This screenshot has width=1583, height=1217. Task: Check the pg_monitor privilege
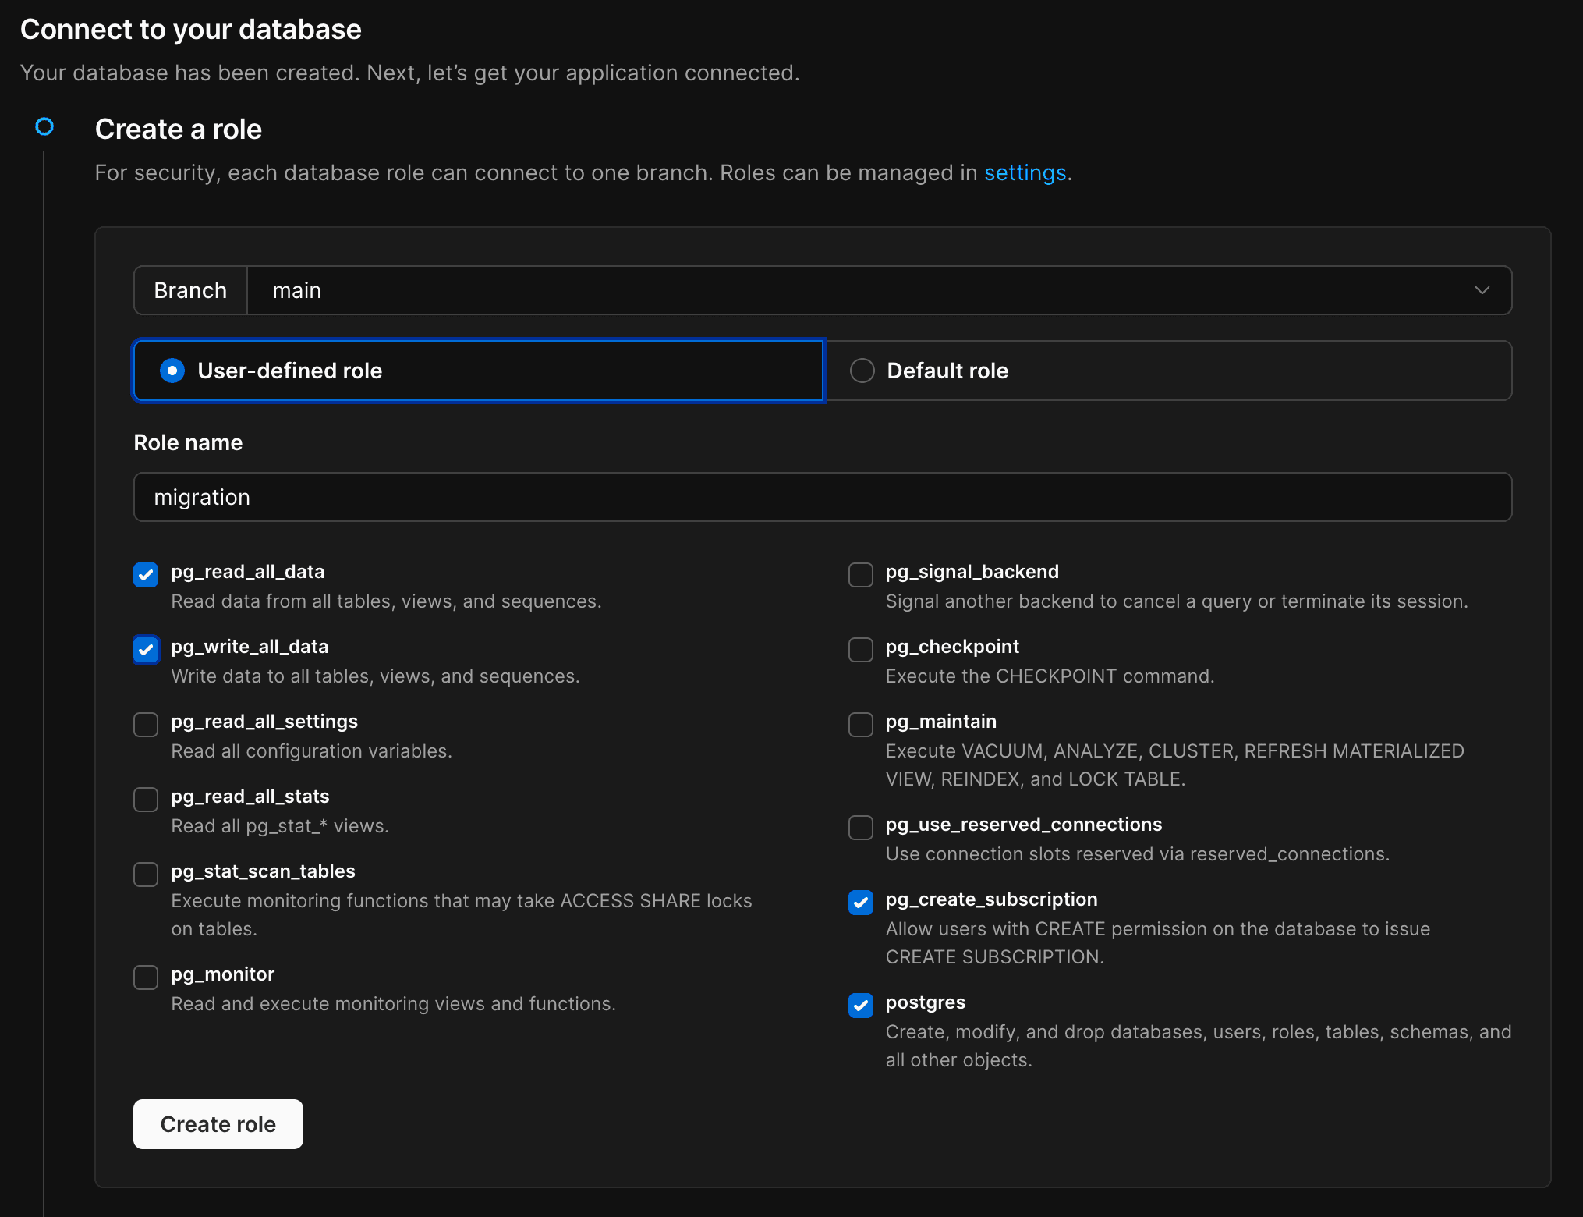(x=146, y=978)
